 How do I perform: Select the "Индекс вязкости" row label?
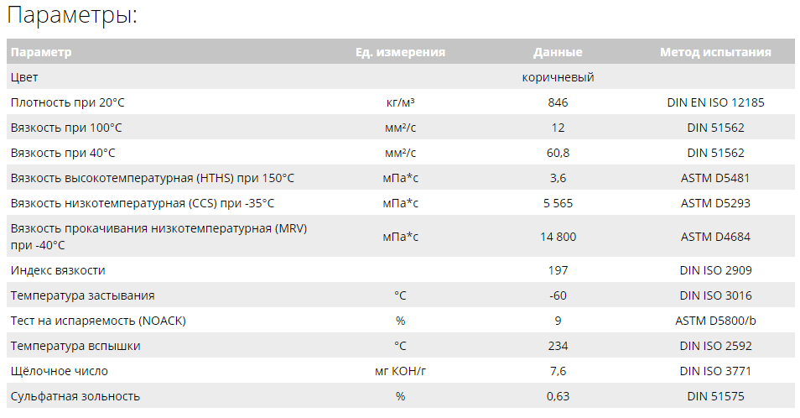(x=58, y=270)
